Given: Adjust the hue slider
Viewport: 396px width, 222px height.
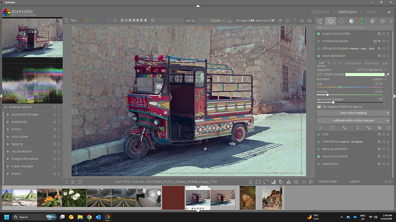Looking at the screenshot, I should pyautogui.click(x=350, y=87).
